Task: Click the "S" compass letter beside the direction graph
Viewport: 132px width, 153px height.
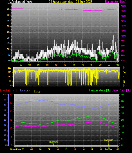Action: pos(124,77)
